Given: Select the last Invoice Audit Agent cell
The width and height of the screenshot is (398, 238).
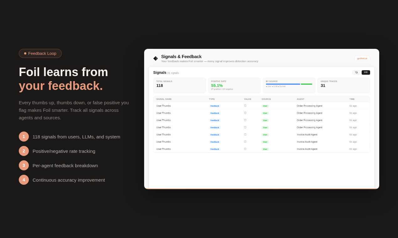Looking at the screenshot, I should tap(307, 149).
